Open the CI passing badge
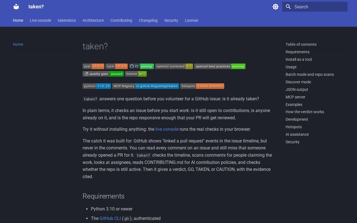 pyautogui.click(x=141, y=66)
